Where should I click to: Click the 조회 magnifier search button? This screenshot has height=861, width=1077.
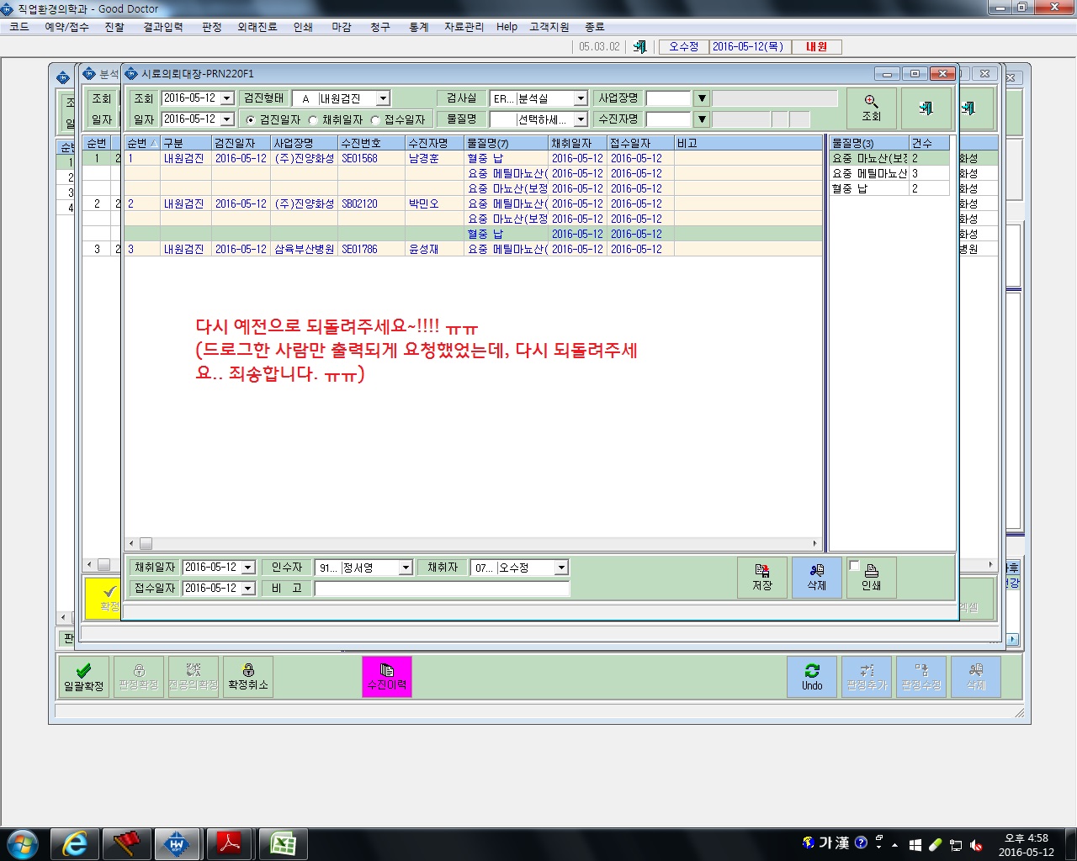pyautogui.click(x=871, y=108)
